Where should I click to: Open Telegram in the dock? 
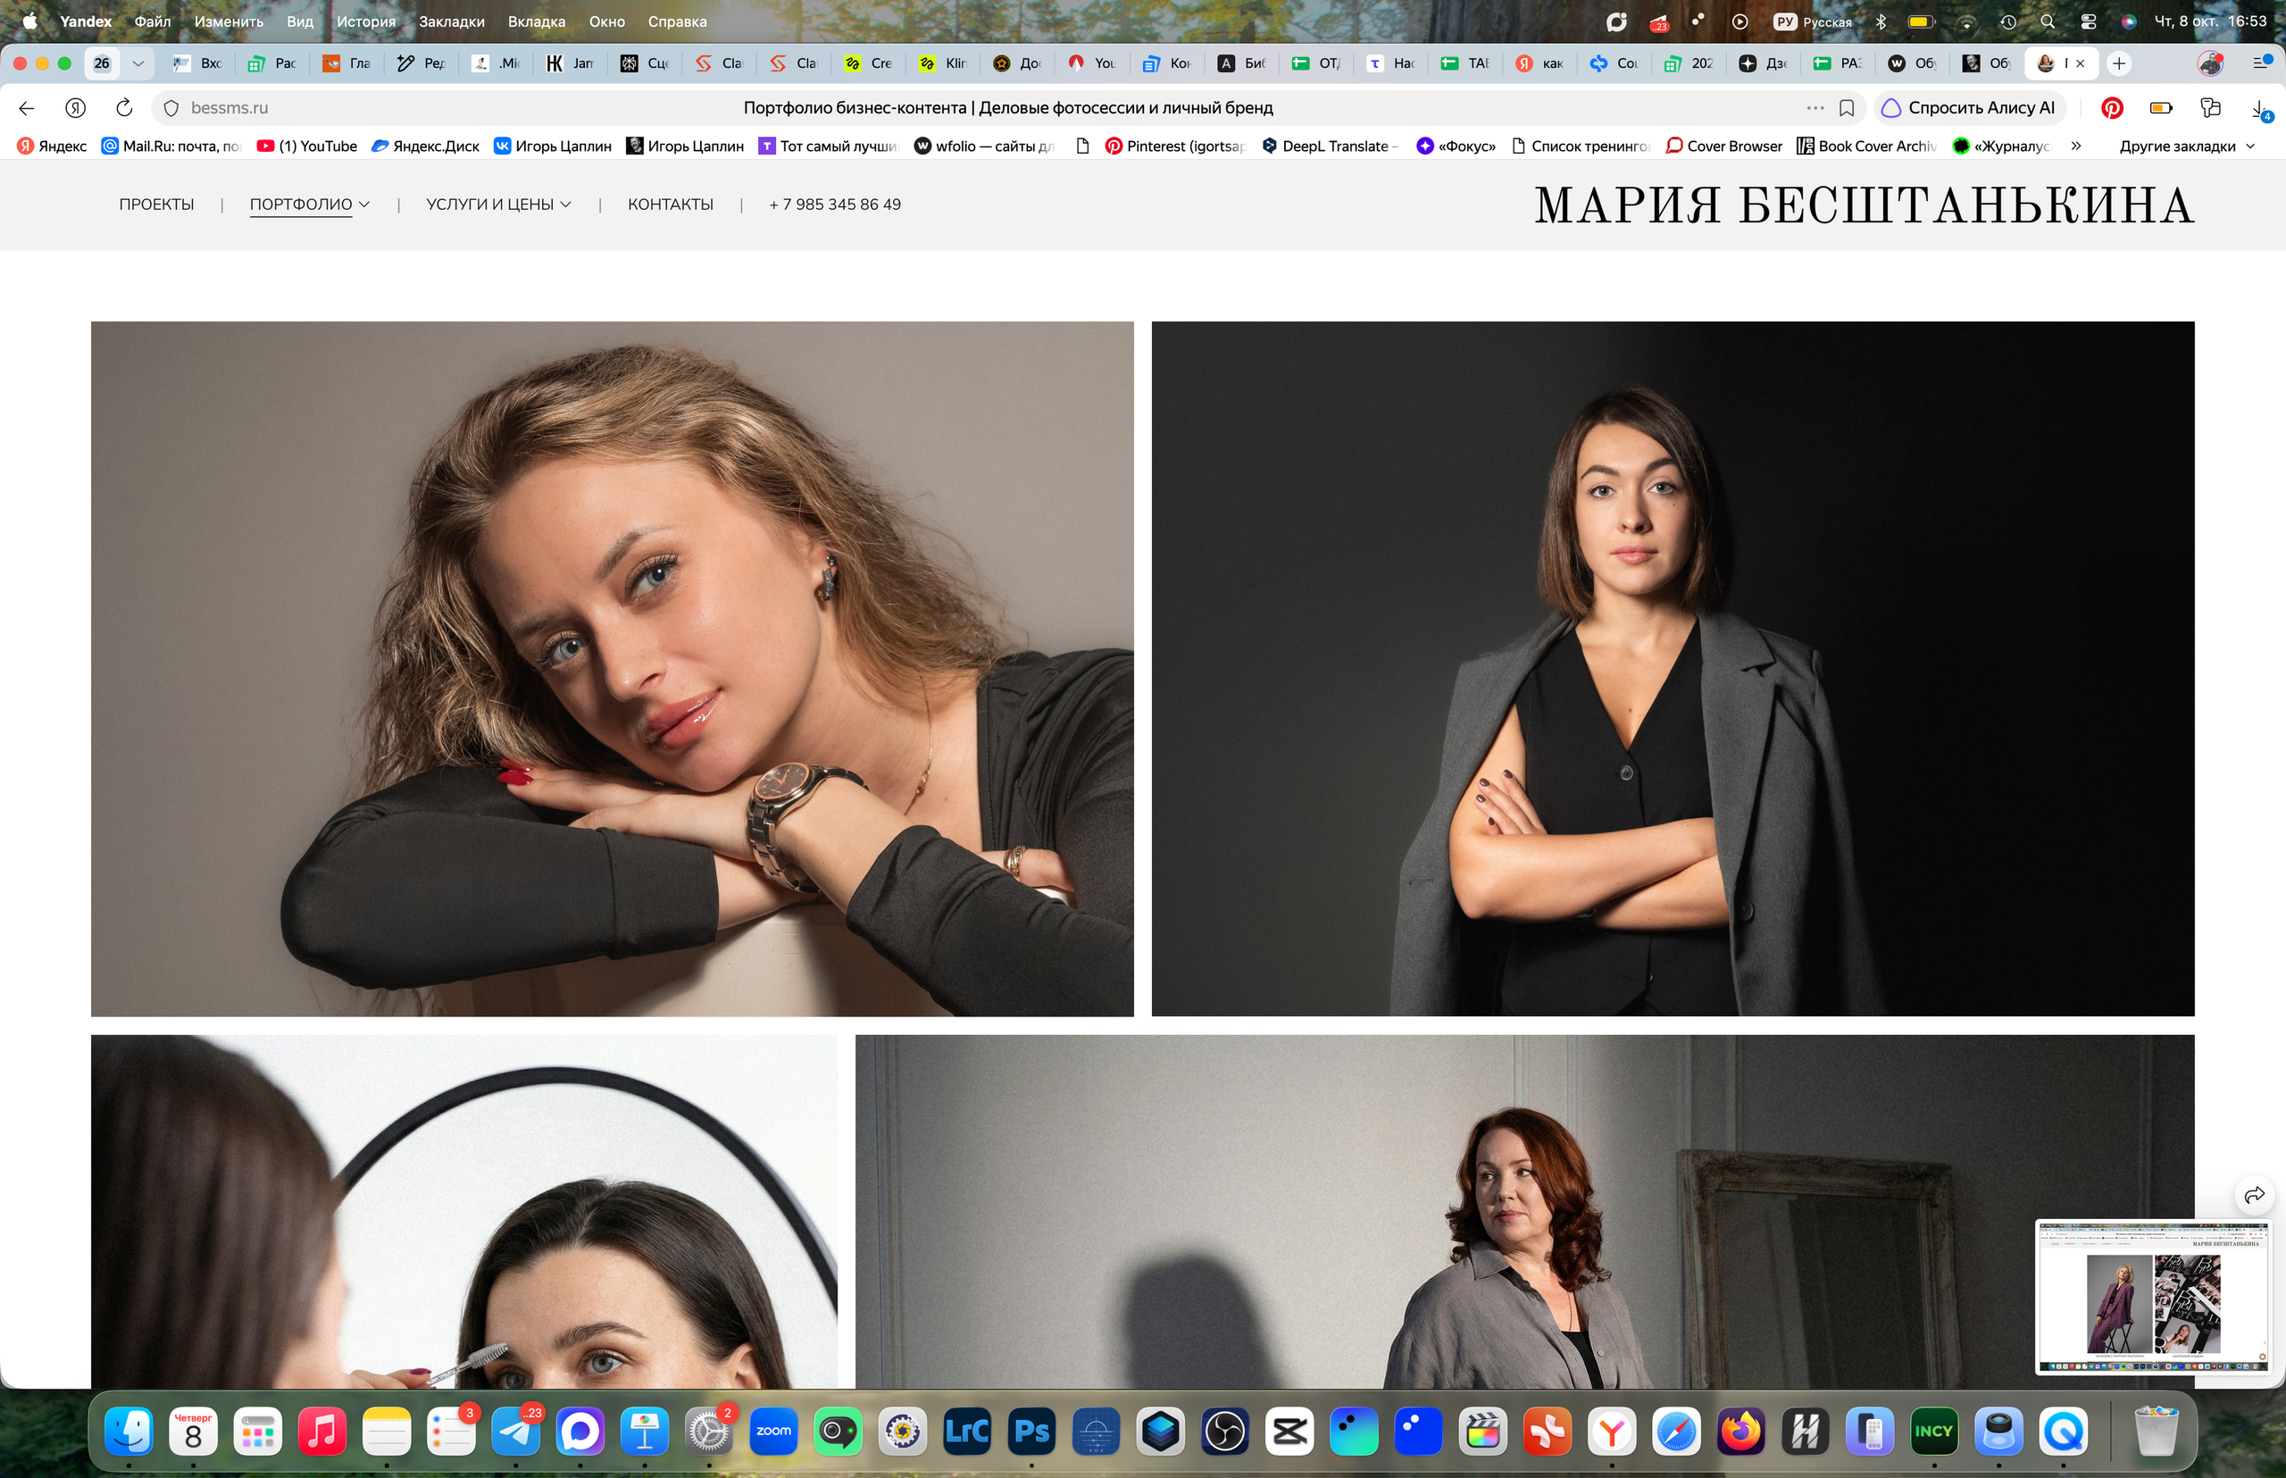click(515, 1432)
